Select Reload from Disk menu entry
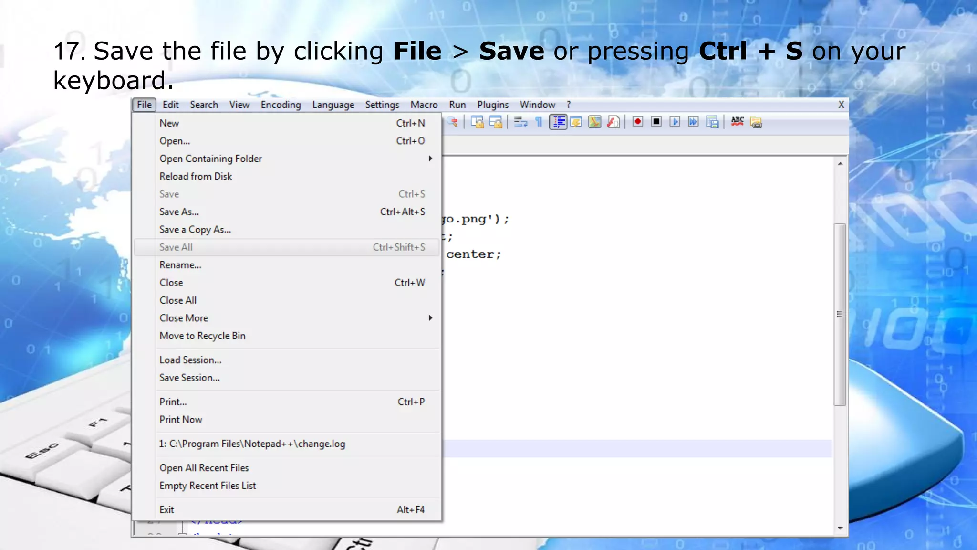This screenshot has width=977, height=550. pos(196,177)
